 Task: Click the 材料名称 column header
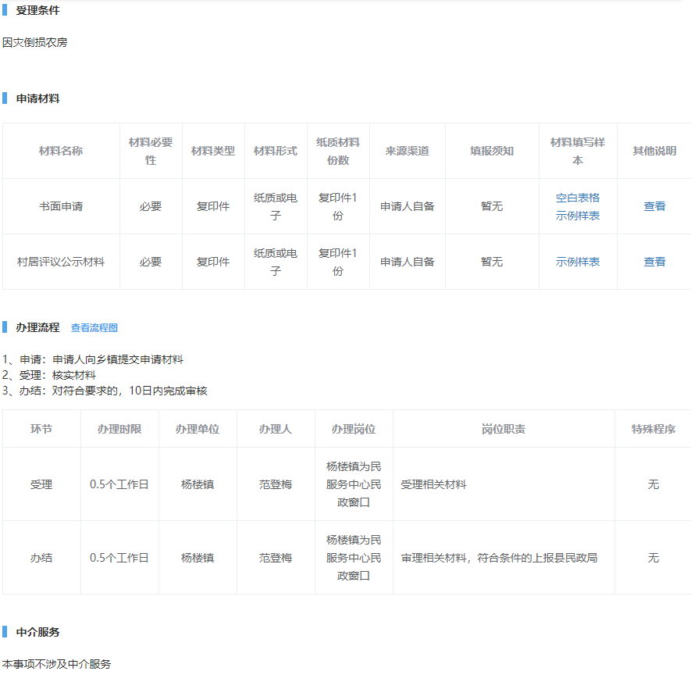point(61,151)
